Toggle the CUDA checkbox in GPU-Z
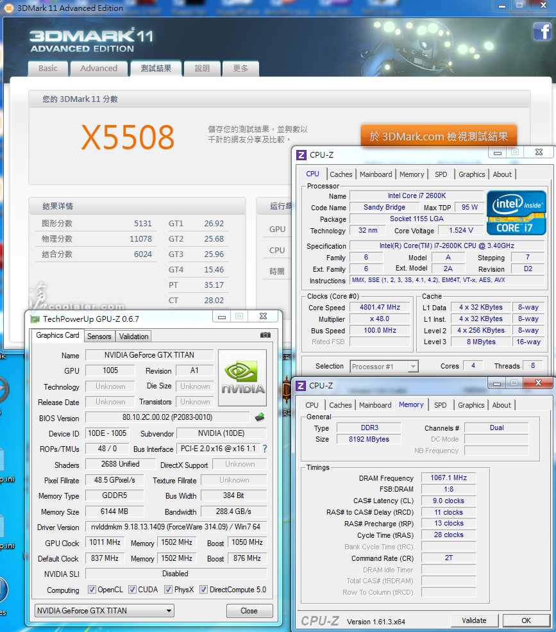556x632 pixels. tap(132, 590)
